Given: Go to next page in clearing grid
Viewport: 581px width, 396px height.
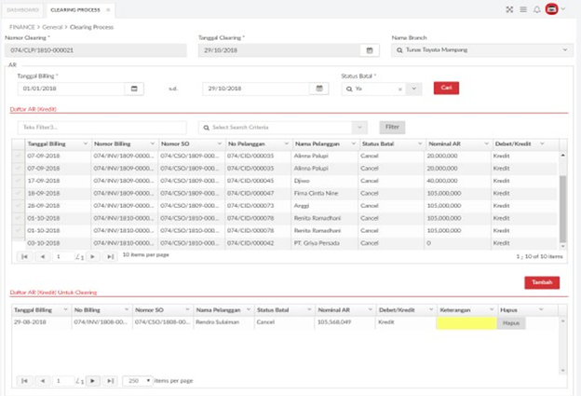Looking at the screenshot, I should click(x=92, y=381).
